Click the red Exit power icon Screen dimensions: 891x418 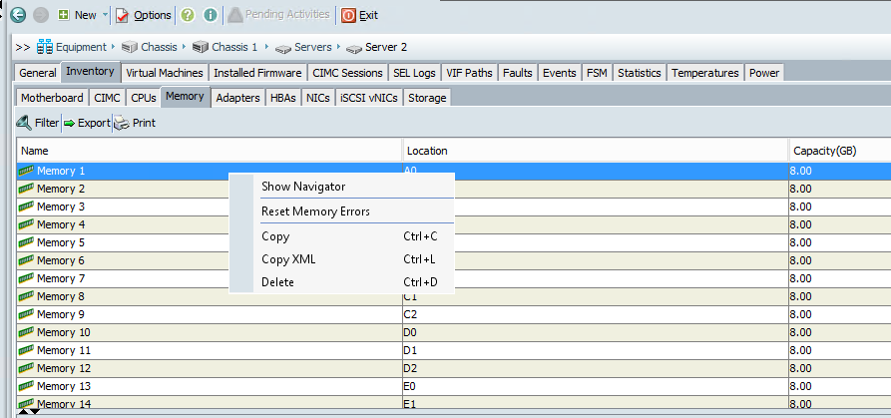348,15
